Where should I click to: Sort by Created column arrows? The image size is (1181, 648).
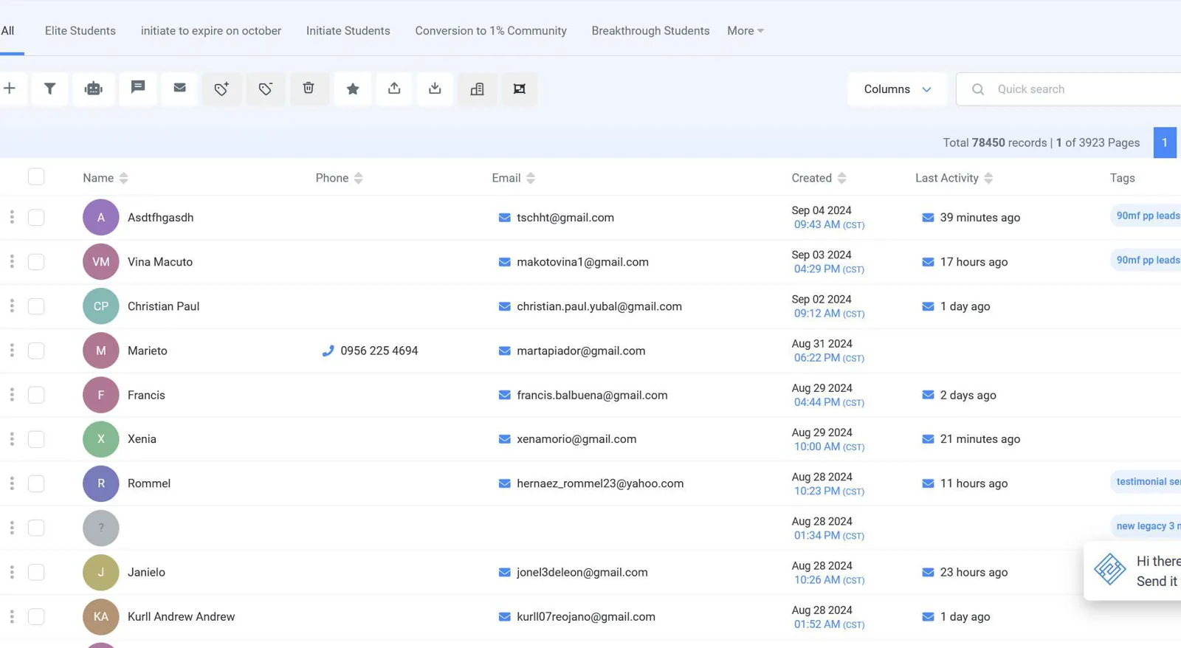coord(841,178)
